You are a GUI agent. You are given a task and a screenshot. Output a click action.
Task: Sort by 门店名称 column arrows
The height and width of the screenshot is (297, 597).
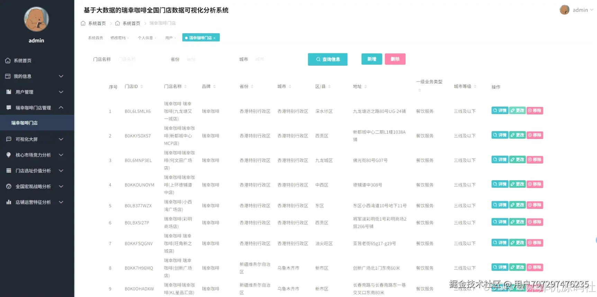click(x=185, y=86)
